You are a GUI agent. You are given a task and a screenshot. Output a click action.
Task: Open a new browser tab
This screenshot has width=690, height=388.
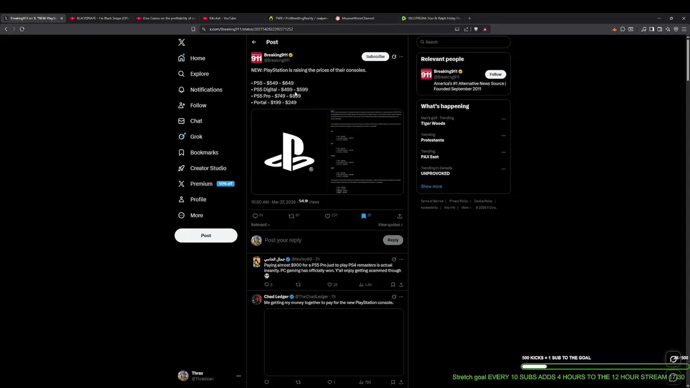pos(470,18)
